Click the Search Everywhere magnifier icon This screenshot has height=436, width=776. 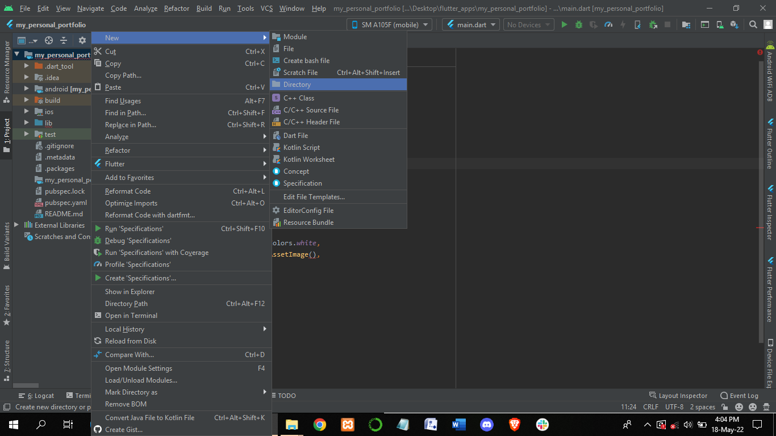pos(753,24)
